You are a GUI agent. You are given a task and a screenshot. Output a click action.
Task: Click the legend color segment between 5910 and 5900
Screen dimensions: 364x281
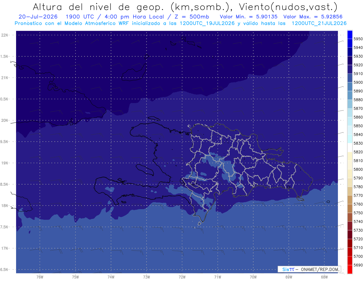tap(350, 78)
